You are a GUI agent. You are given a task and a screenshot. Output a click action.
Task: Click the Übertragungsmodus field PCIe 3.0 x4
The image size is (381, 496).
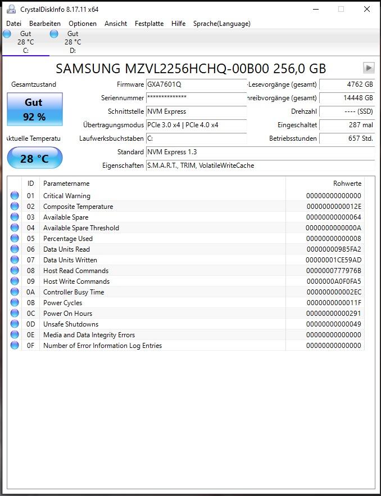tap(196, 125)
